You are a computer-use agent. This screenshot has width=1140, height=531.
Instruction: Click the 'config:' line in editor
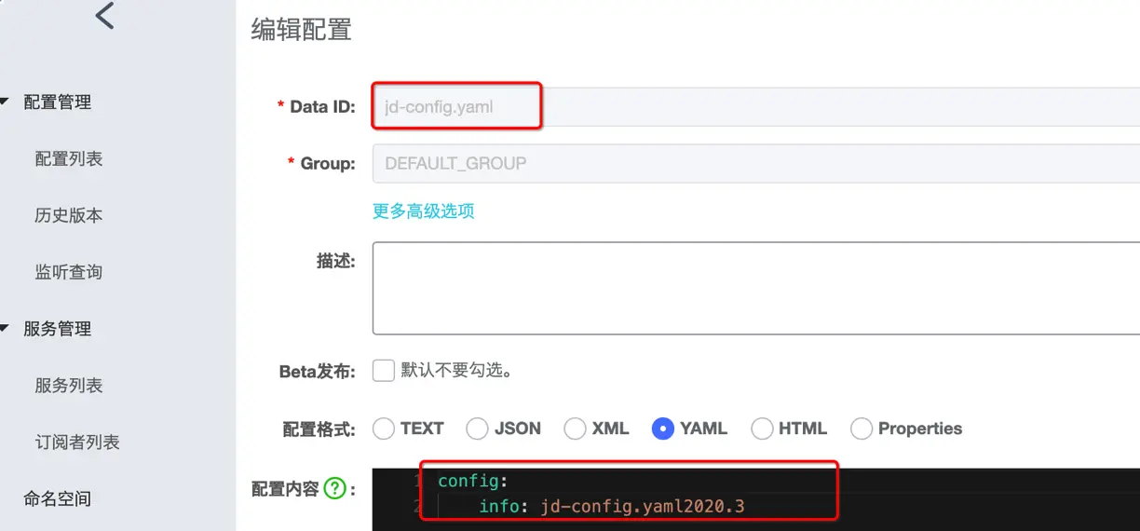point(473,482)
